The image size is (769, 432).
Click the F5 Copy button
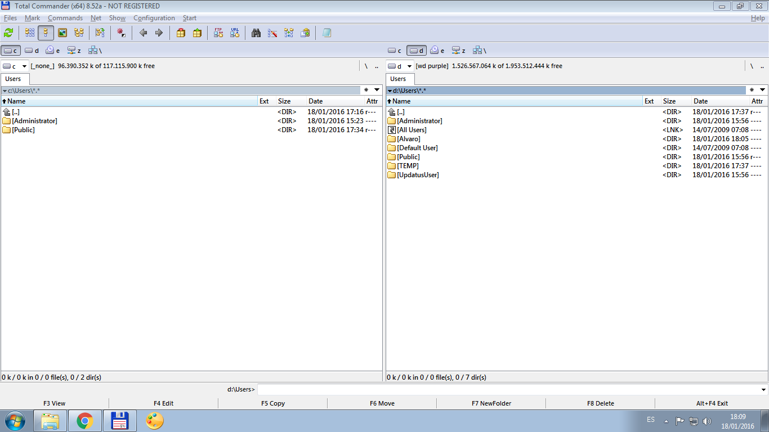273,403
